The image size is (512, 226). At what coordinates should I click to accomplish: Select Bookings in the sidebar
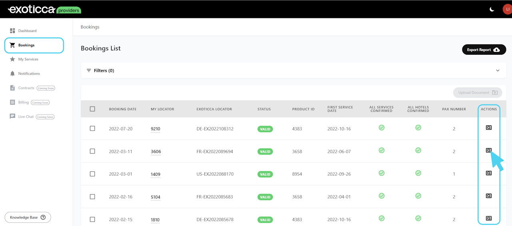(x=34, y=45)
